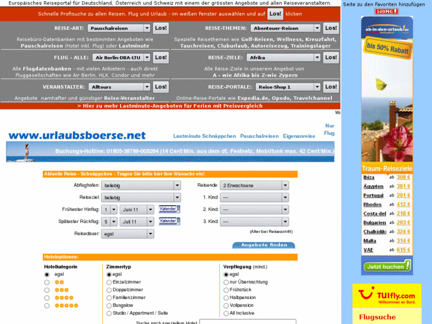
Task: Open the Malta destination link
Action: 370,241
